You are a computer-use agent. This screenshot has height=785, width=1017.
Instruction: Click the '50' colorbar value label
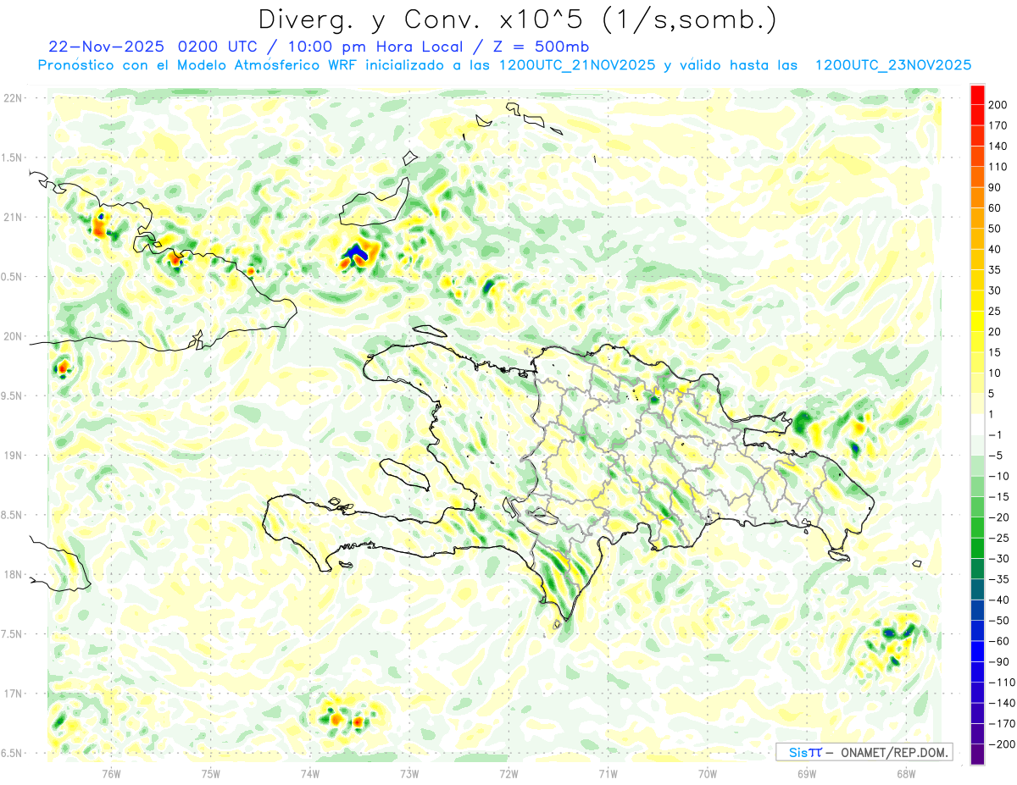[x=996, y=229]
